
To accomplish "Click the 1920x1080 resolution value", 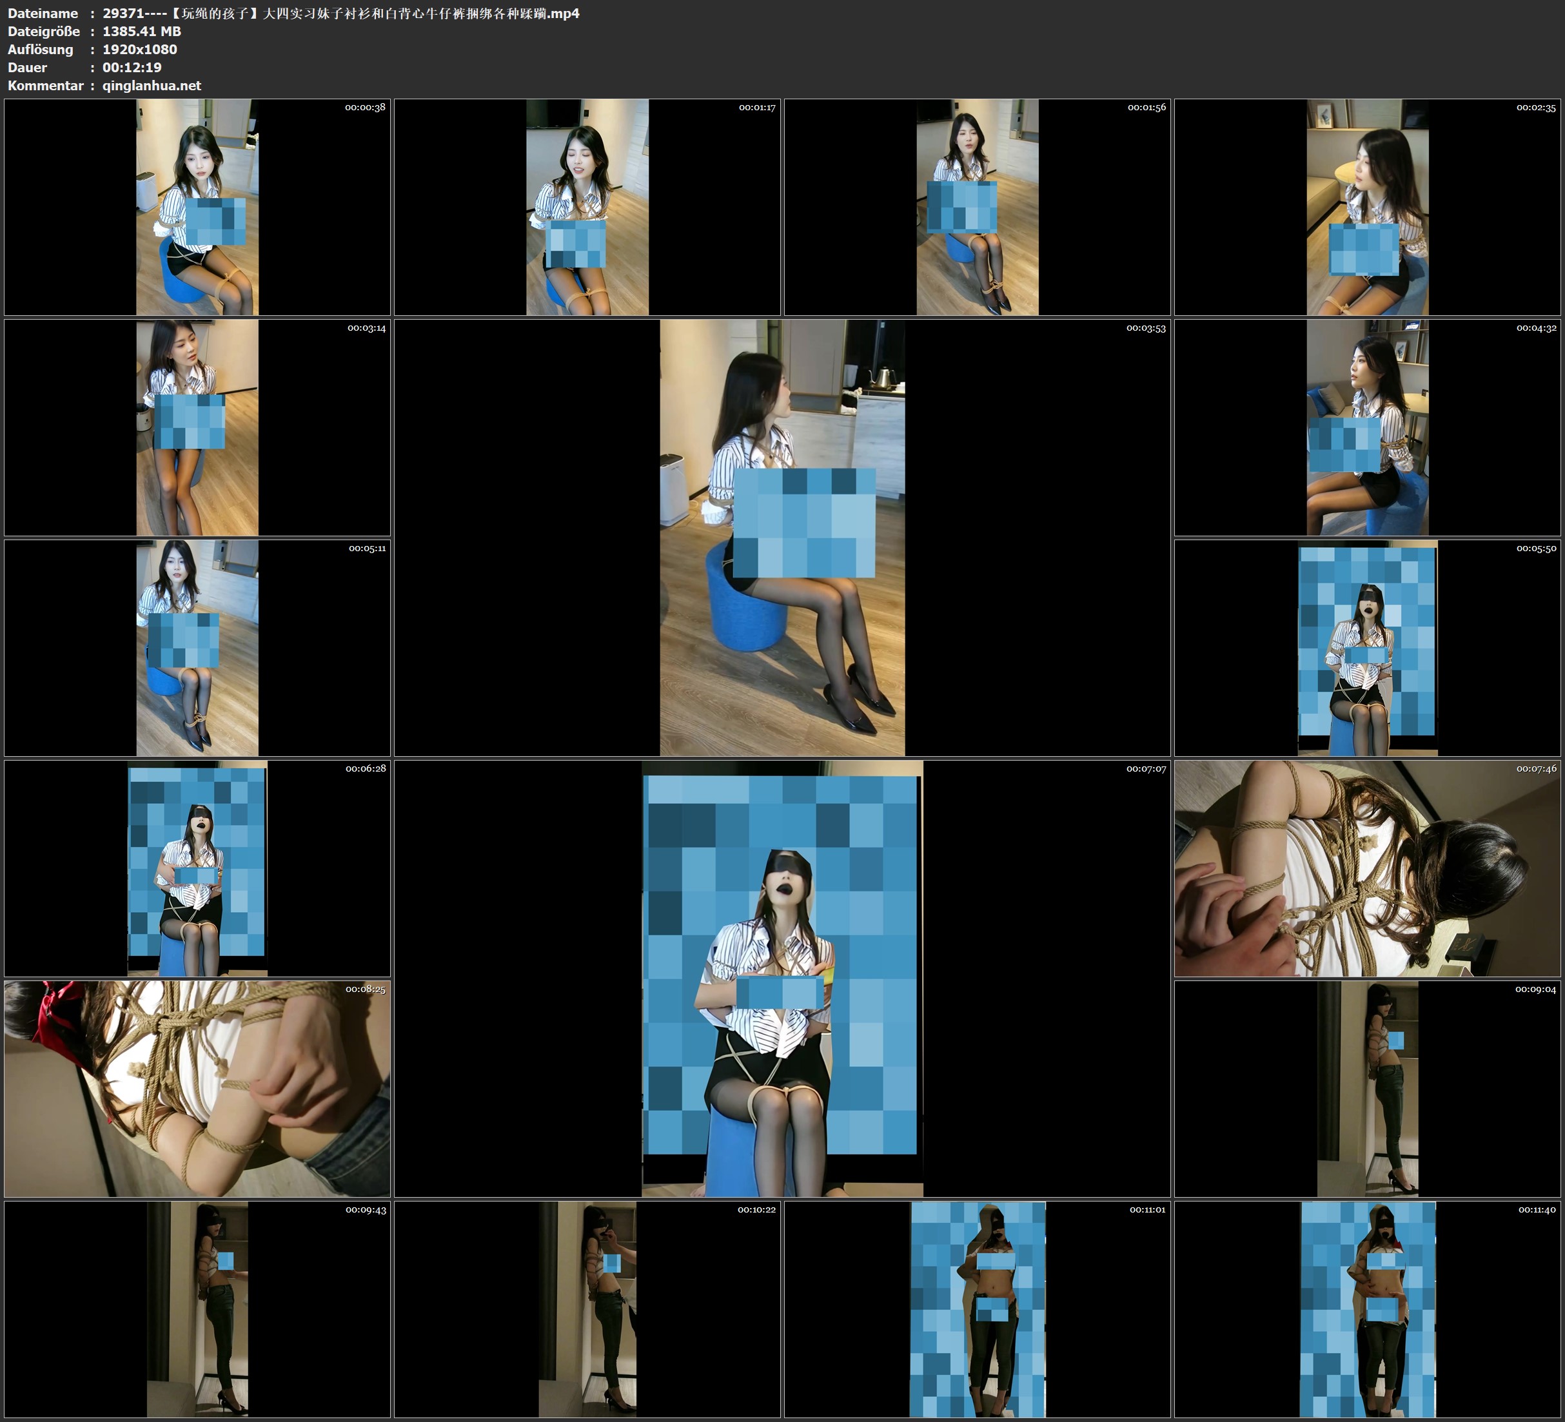I will 140,49.
